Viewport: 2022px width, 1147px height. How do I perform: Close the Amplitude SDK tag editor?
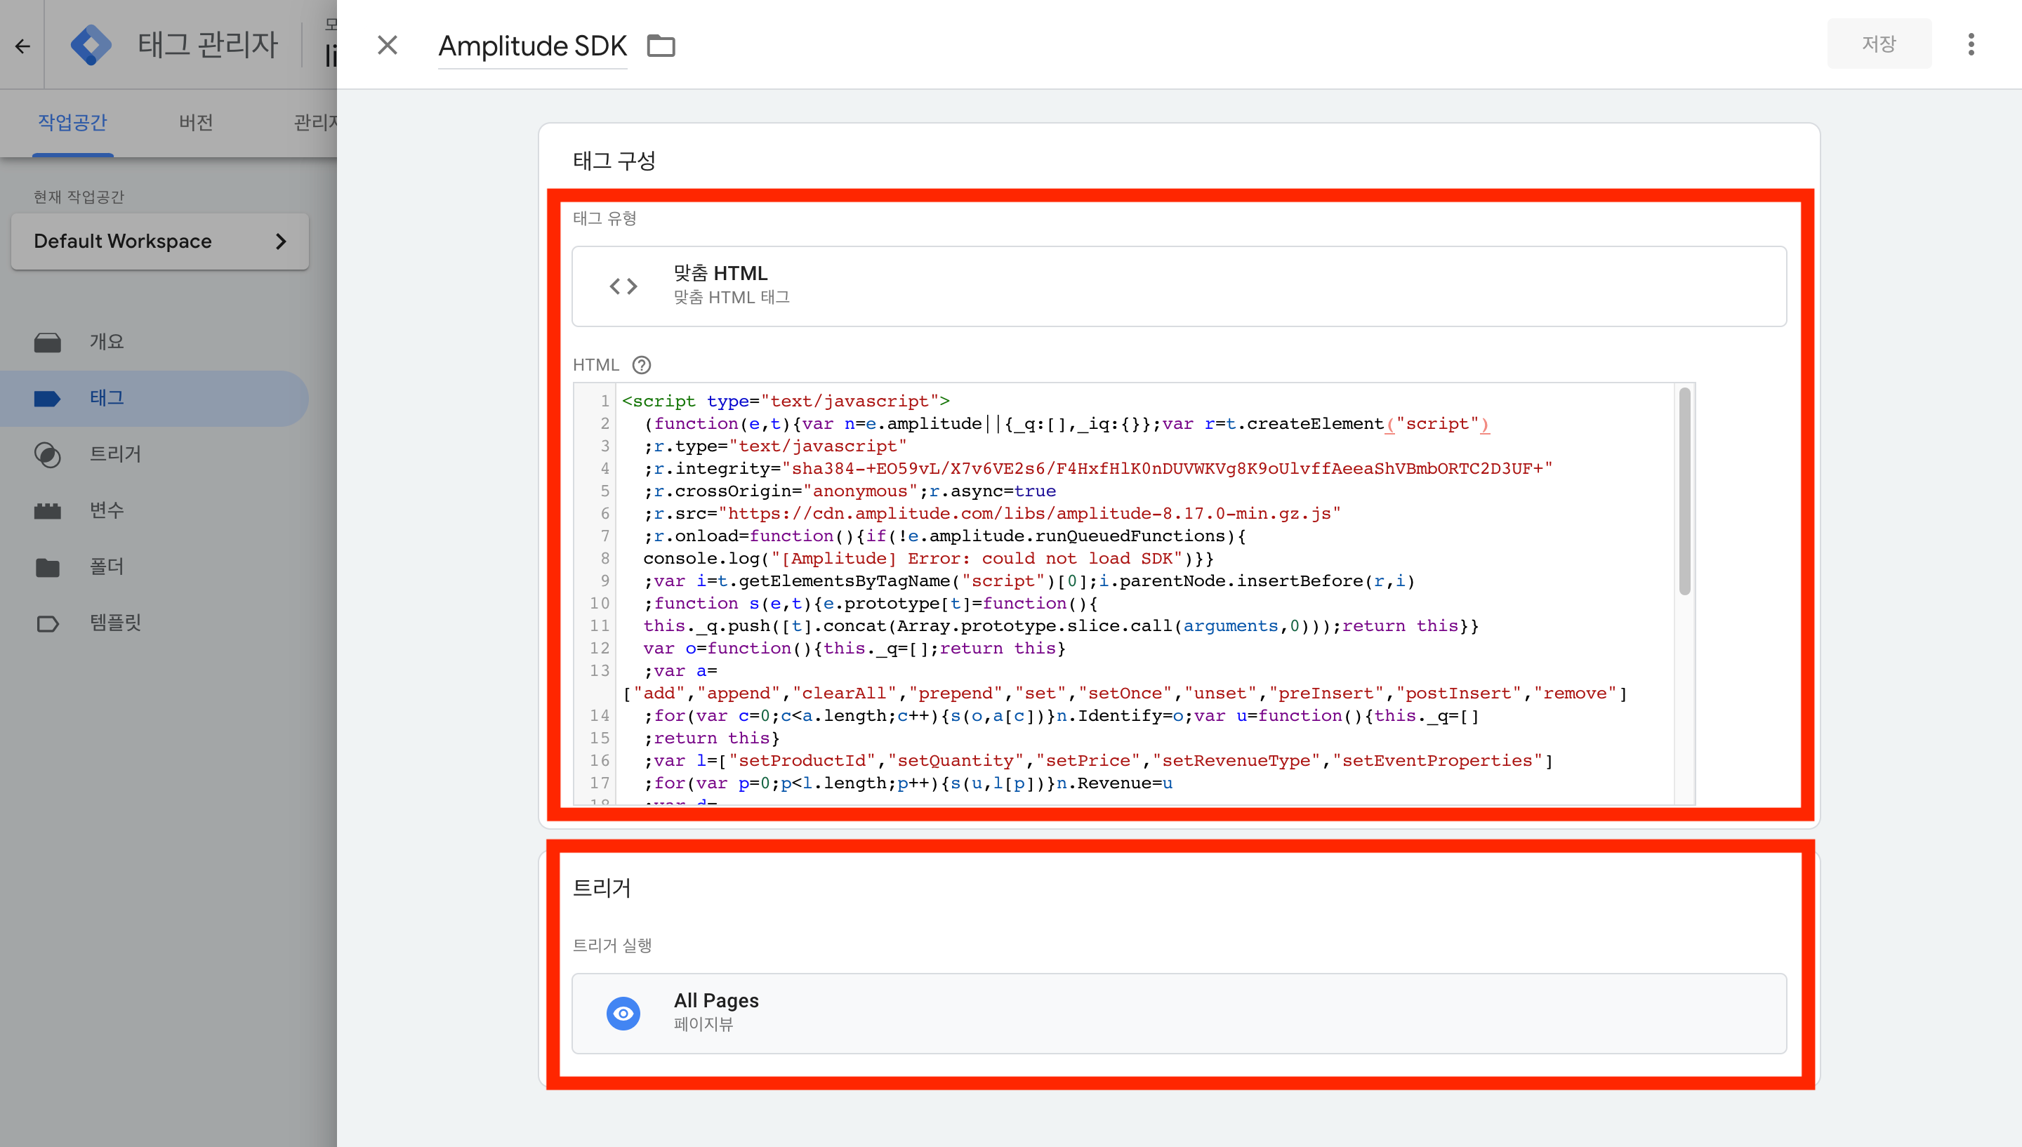coord(387,45)
